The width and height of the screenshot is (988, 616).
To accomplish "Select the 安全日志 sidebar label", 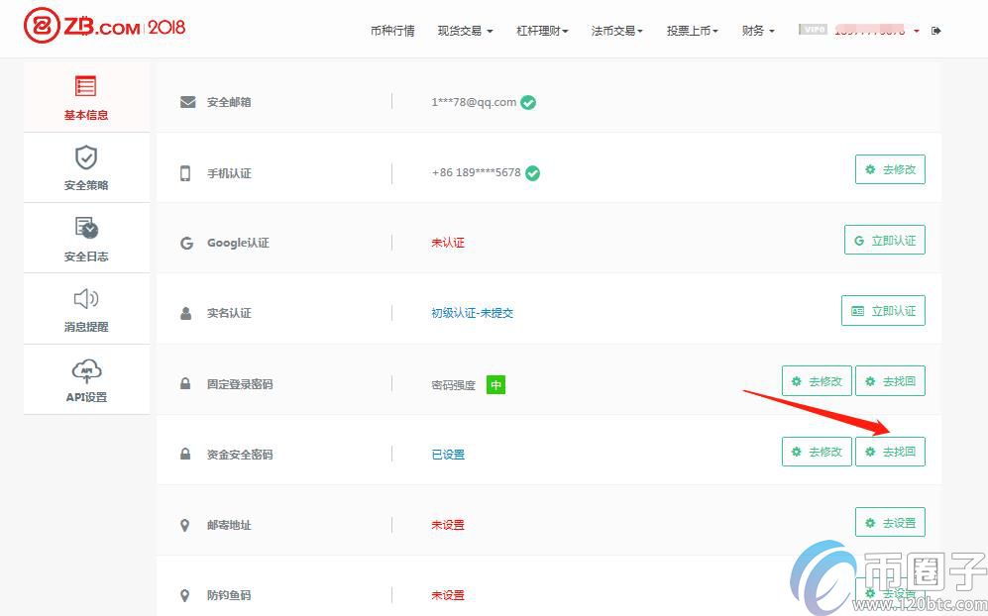I will [x=86, y=257].
